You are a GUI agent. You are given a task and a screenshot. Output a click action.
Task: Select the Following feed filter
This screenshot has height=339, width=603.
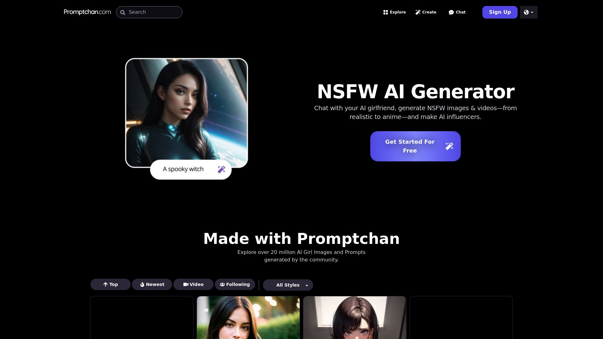[x=235, y=284]
